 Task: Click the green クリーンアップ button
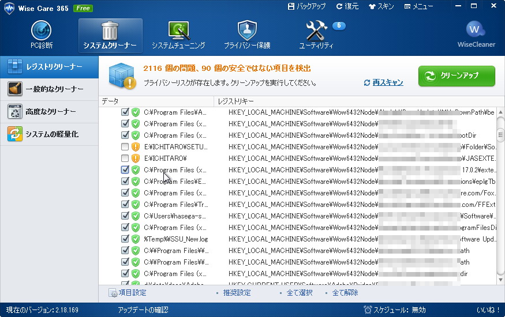457,76
